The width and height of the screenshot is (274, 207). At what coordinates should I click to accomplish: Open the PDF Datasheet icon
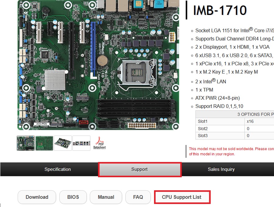coord(100,143)
